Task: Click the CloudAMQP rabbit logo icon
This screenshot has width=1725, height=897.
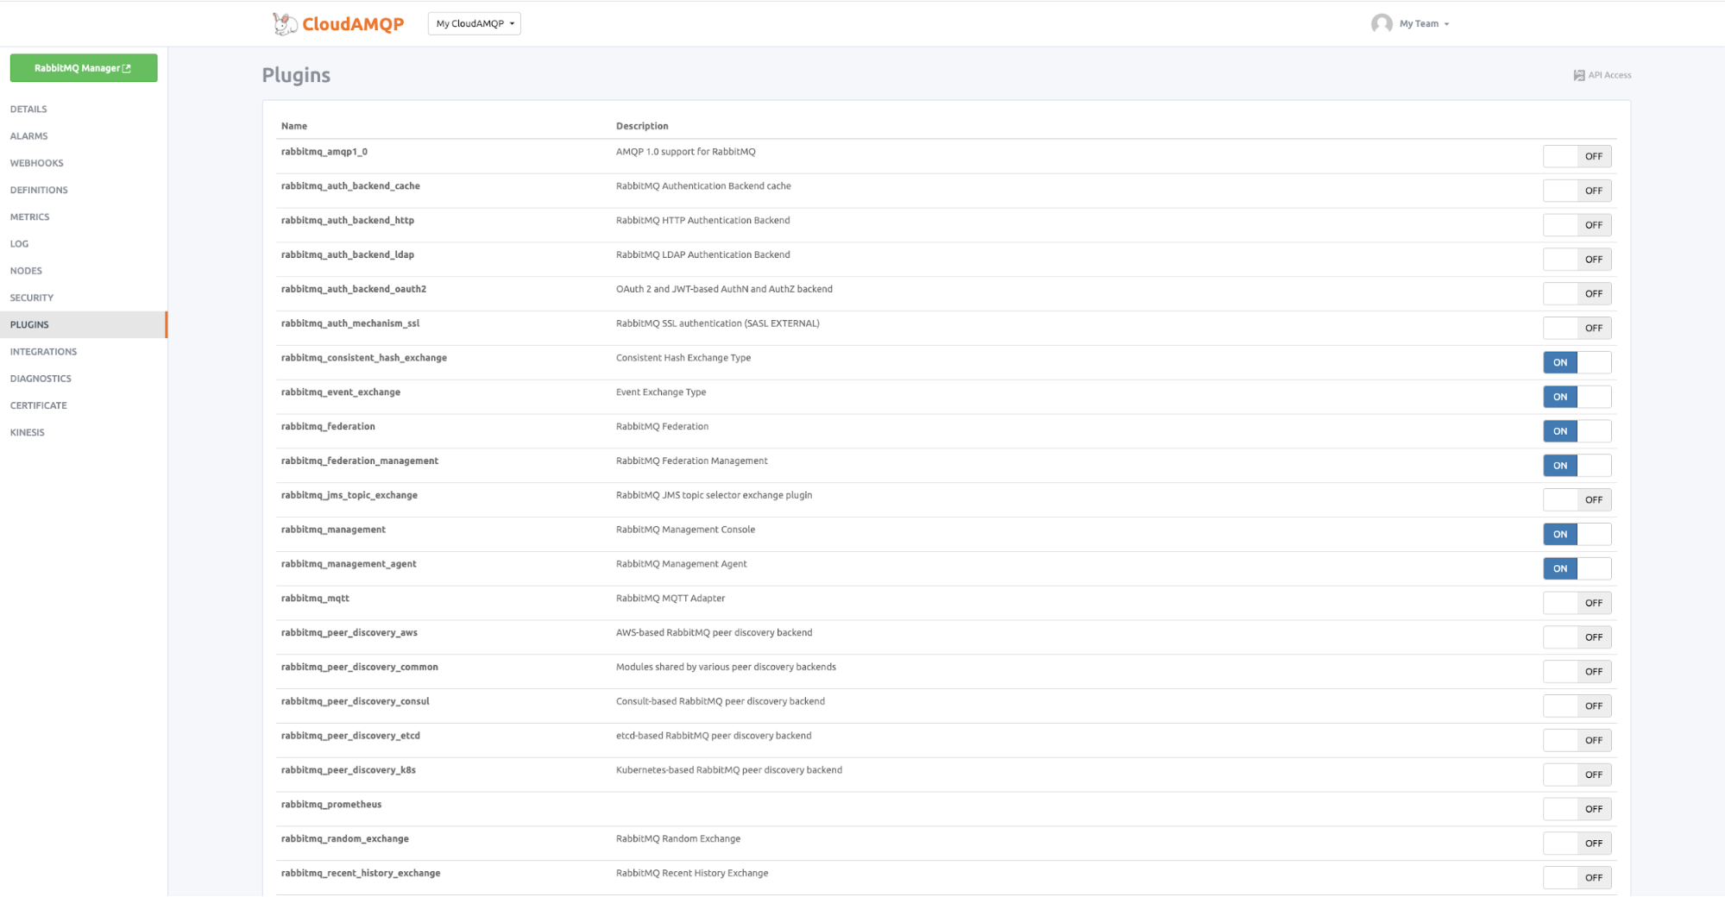Action: point(285,24)
